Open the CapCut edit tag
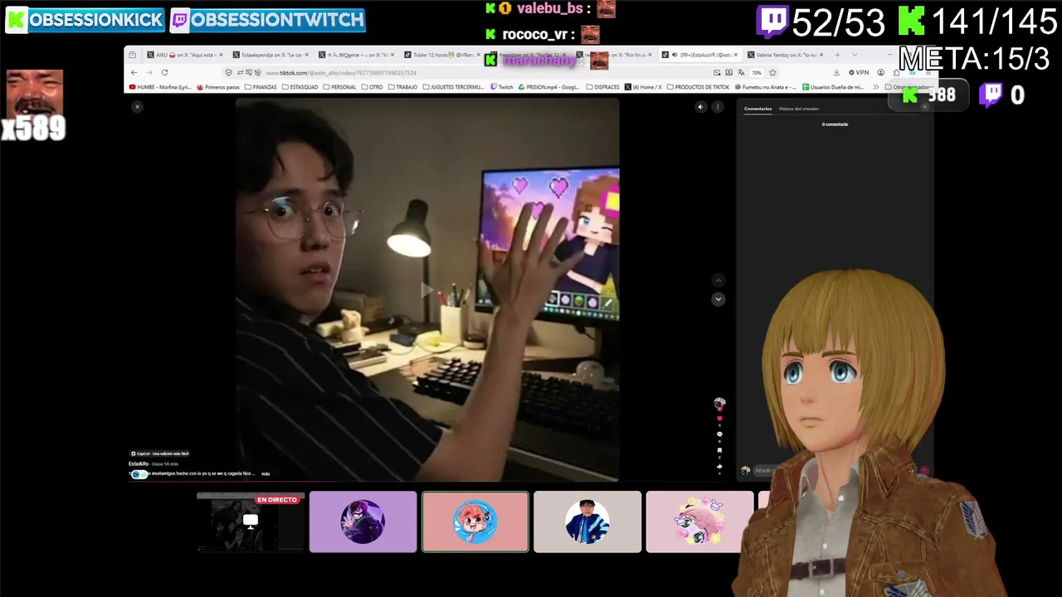 coord(159,454)
